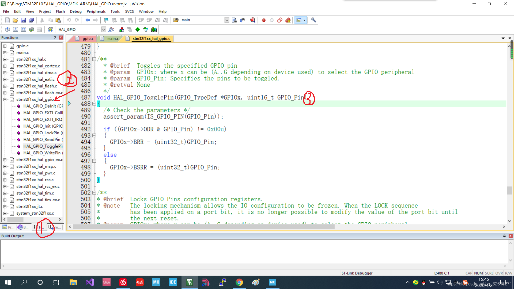Open the Peripherals menu
The height and width of the screenshot is (289, 514).
click(96, 12)
